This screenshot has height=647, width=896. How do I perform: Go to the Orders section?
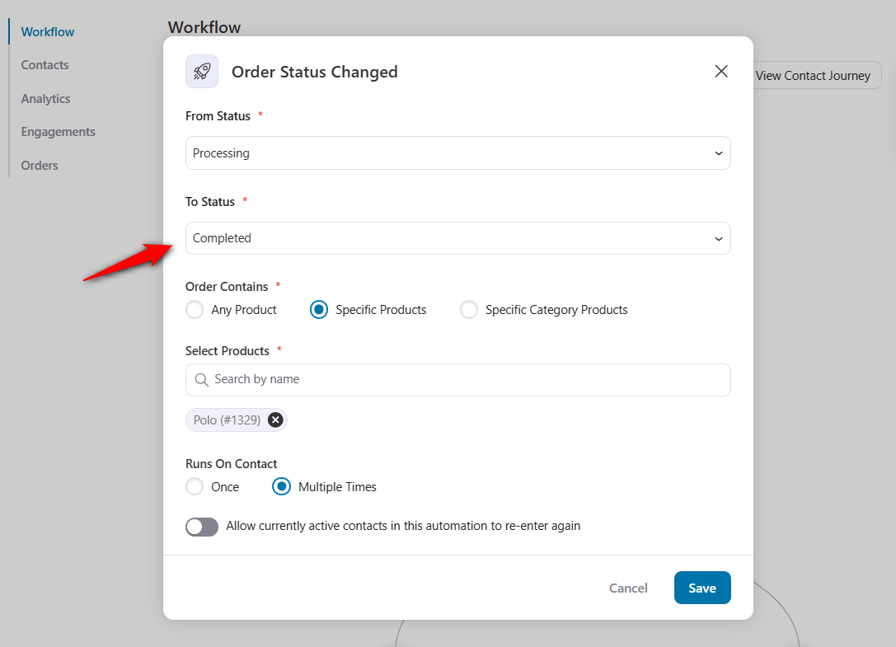(39, 165)
